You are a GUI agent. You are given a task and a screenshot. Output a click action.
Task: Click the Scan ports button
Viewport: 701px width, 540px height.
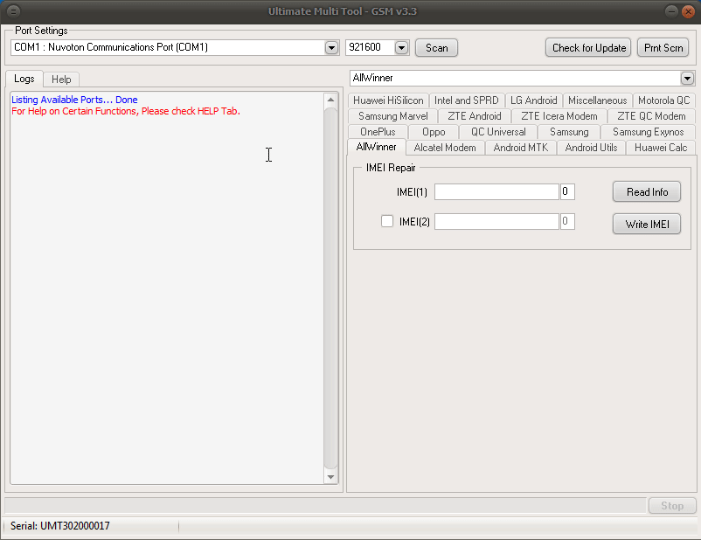tap(436, 48)
